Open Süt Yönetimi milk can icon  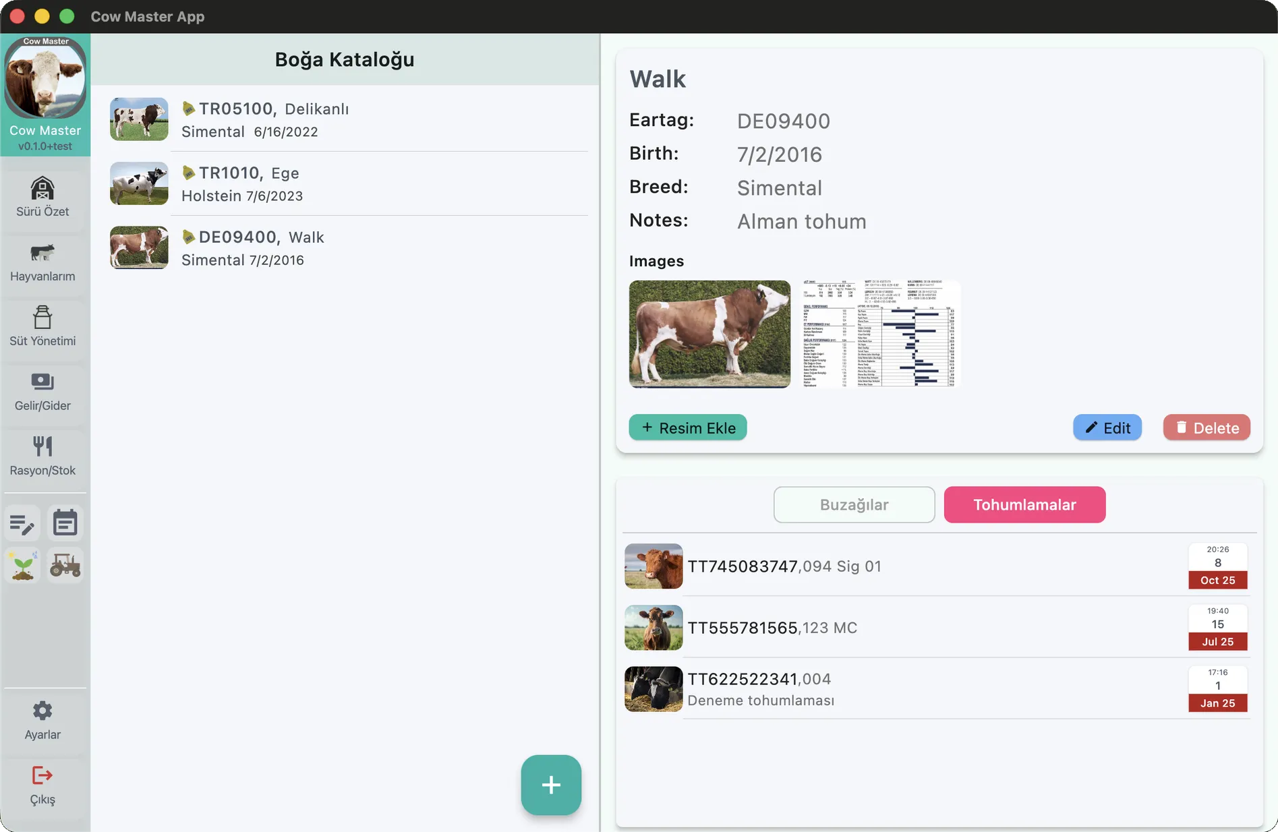[x=42, y=318]
